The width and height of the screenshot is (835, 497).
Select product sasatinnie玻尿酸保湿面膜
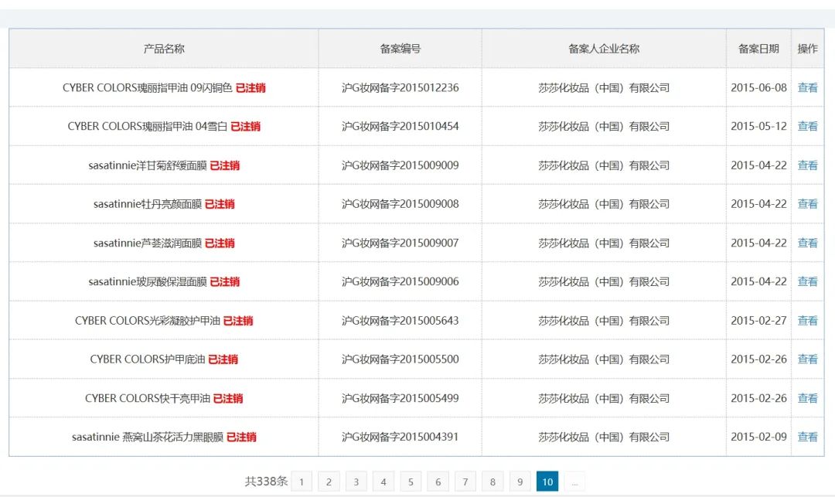[148, 281]
